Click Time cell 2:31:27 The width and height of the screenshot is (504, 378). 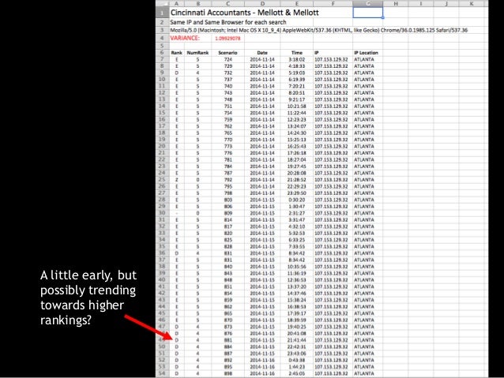(297, 213)
